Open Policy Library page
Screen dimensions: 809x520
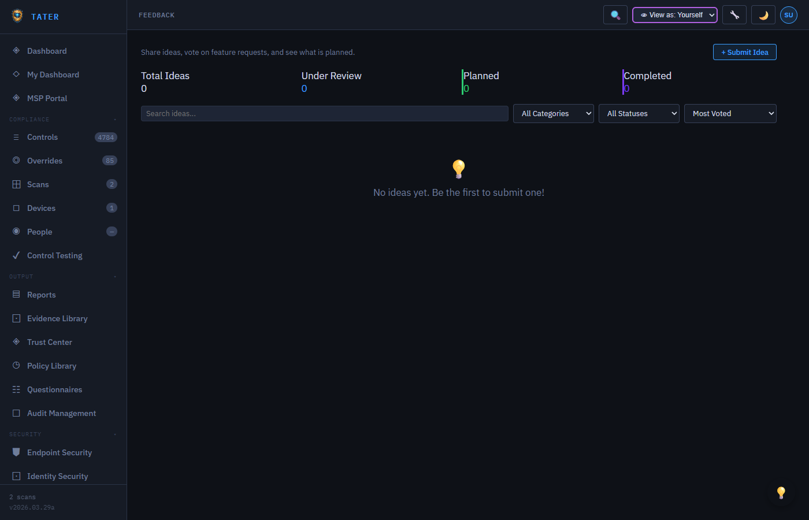point(64,366)
